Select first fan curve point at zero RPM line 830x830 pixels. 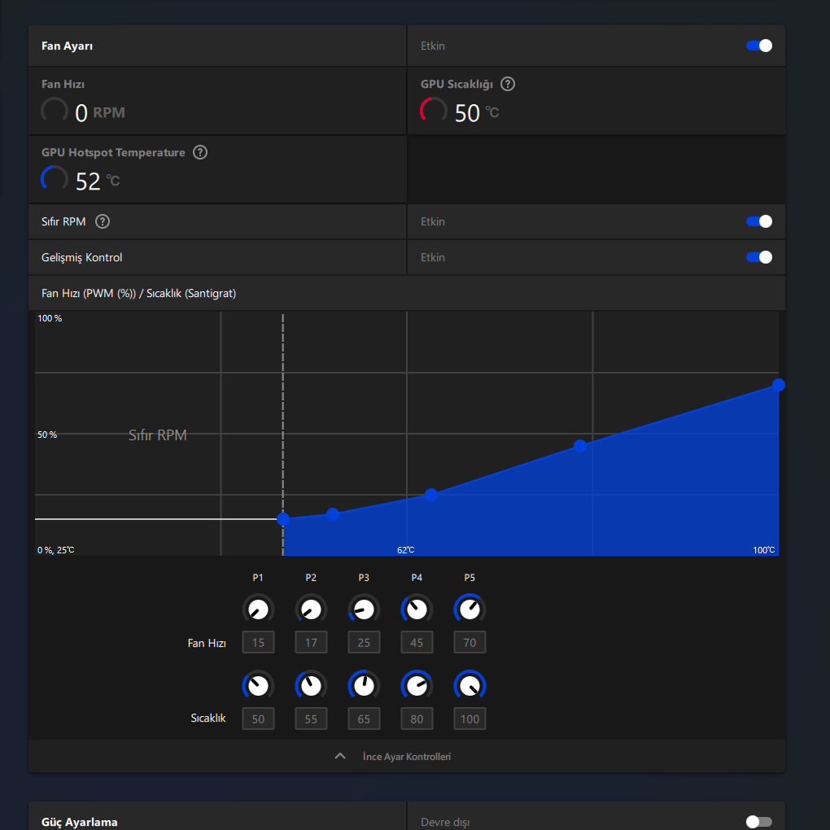click(283, 519)
